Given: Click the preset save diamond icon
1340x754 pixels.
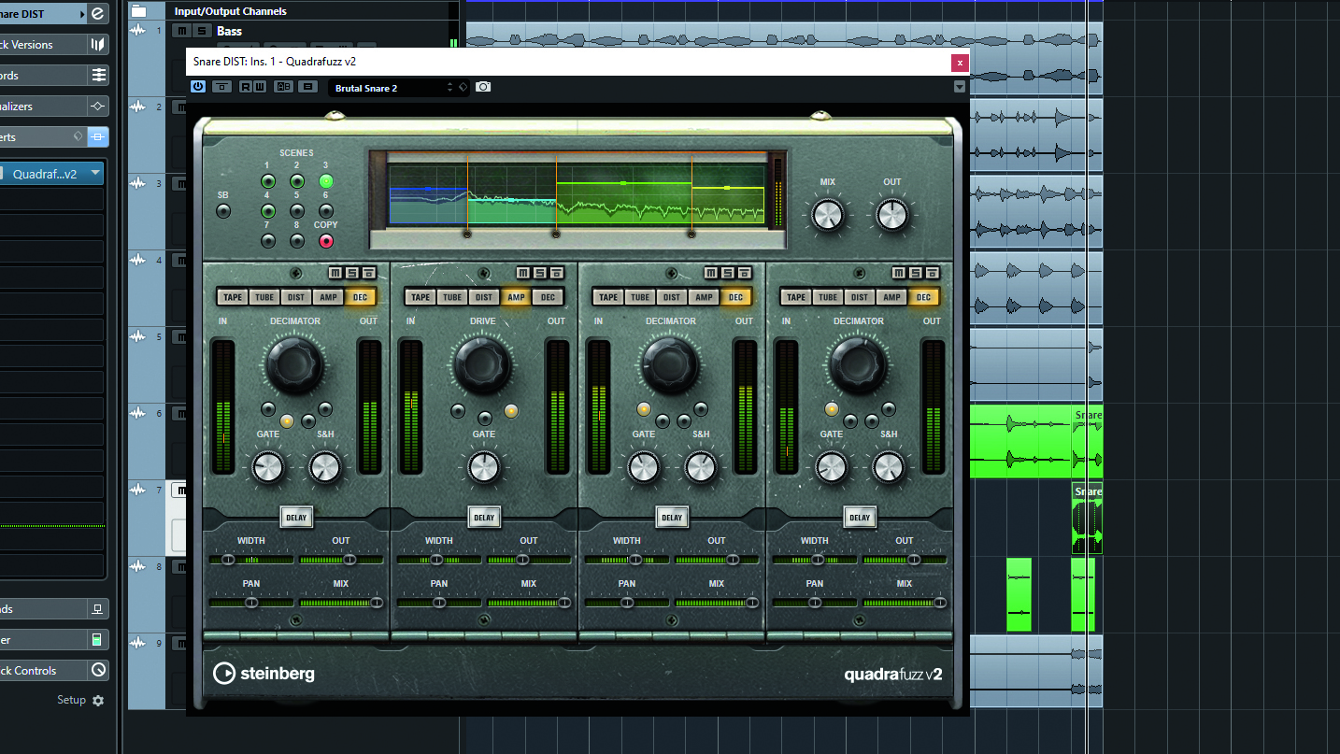Looking at the screenshot, I should [x=463, y=87].
